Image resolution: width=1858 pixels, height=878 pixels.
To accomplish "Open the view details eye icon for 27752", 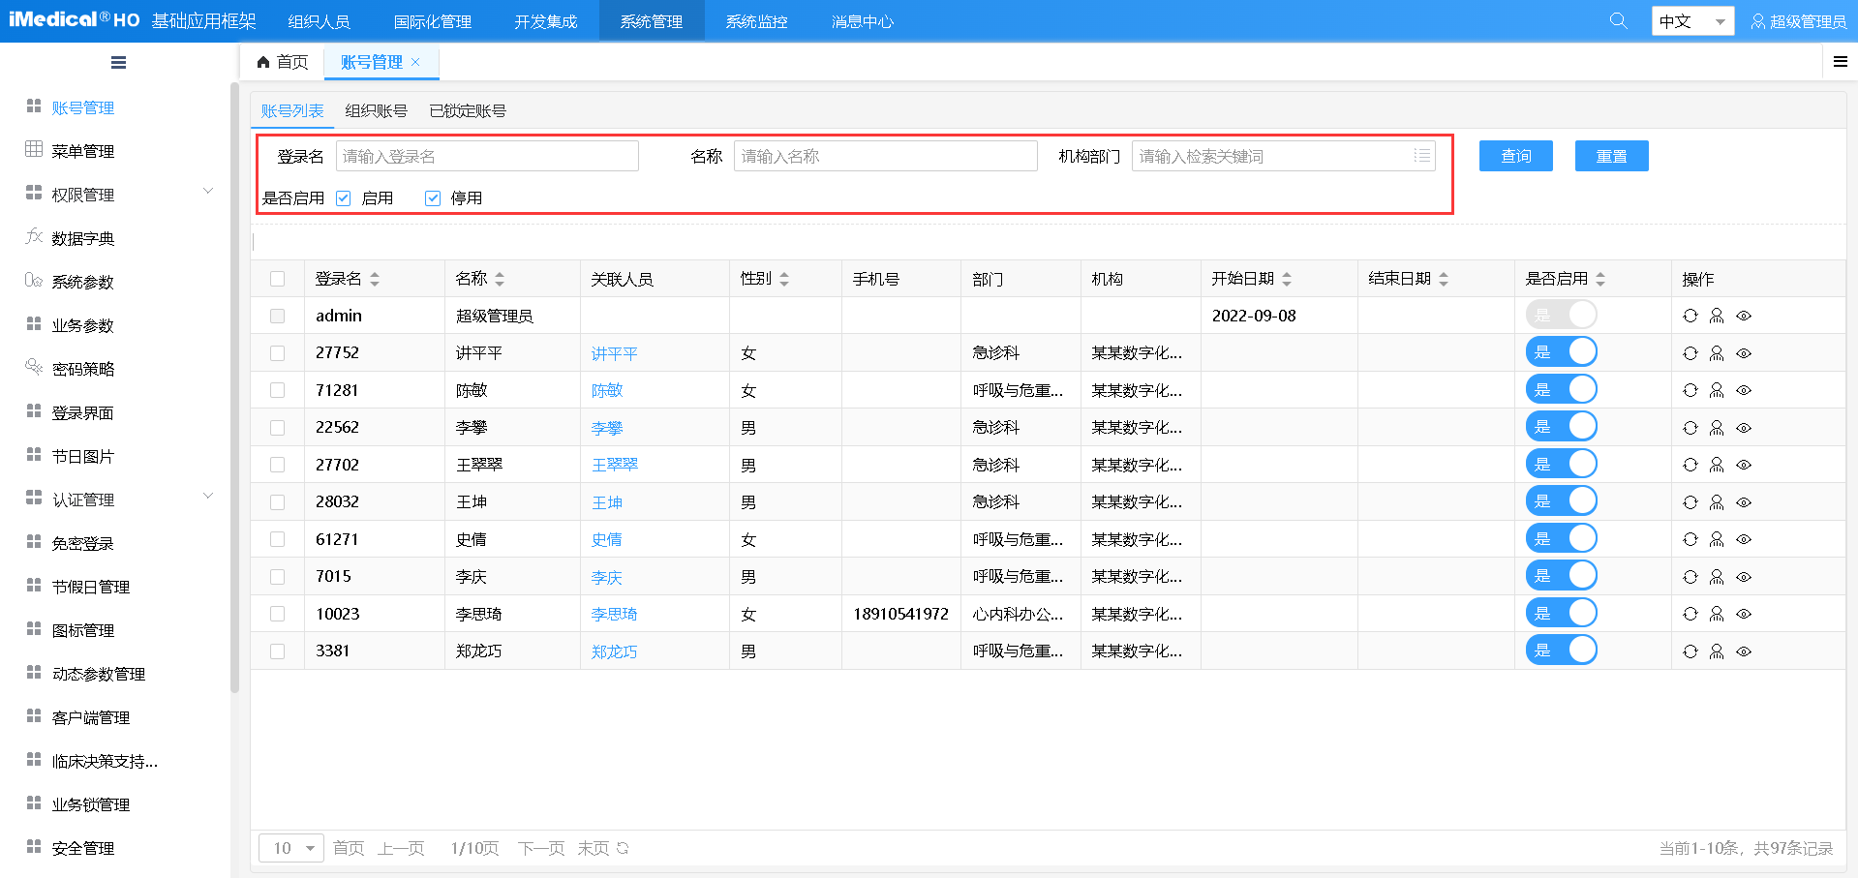I will coord(1744,353).
